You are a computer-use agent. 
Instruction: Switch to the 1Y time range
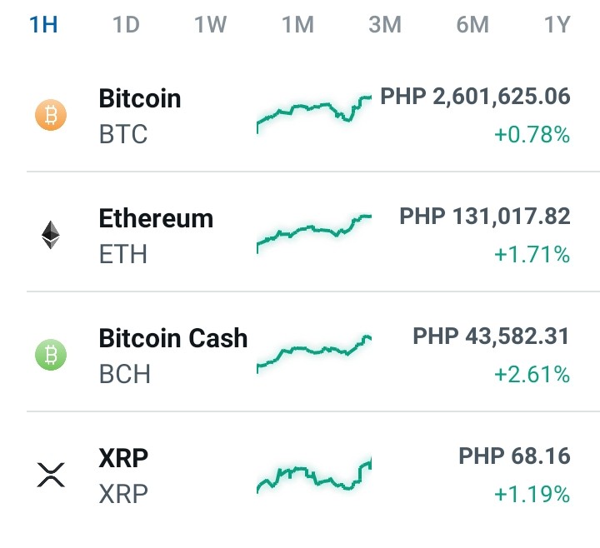(x=557, y=24)
